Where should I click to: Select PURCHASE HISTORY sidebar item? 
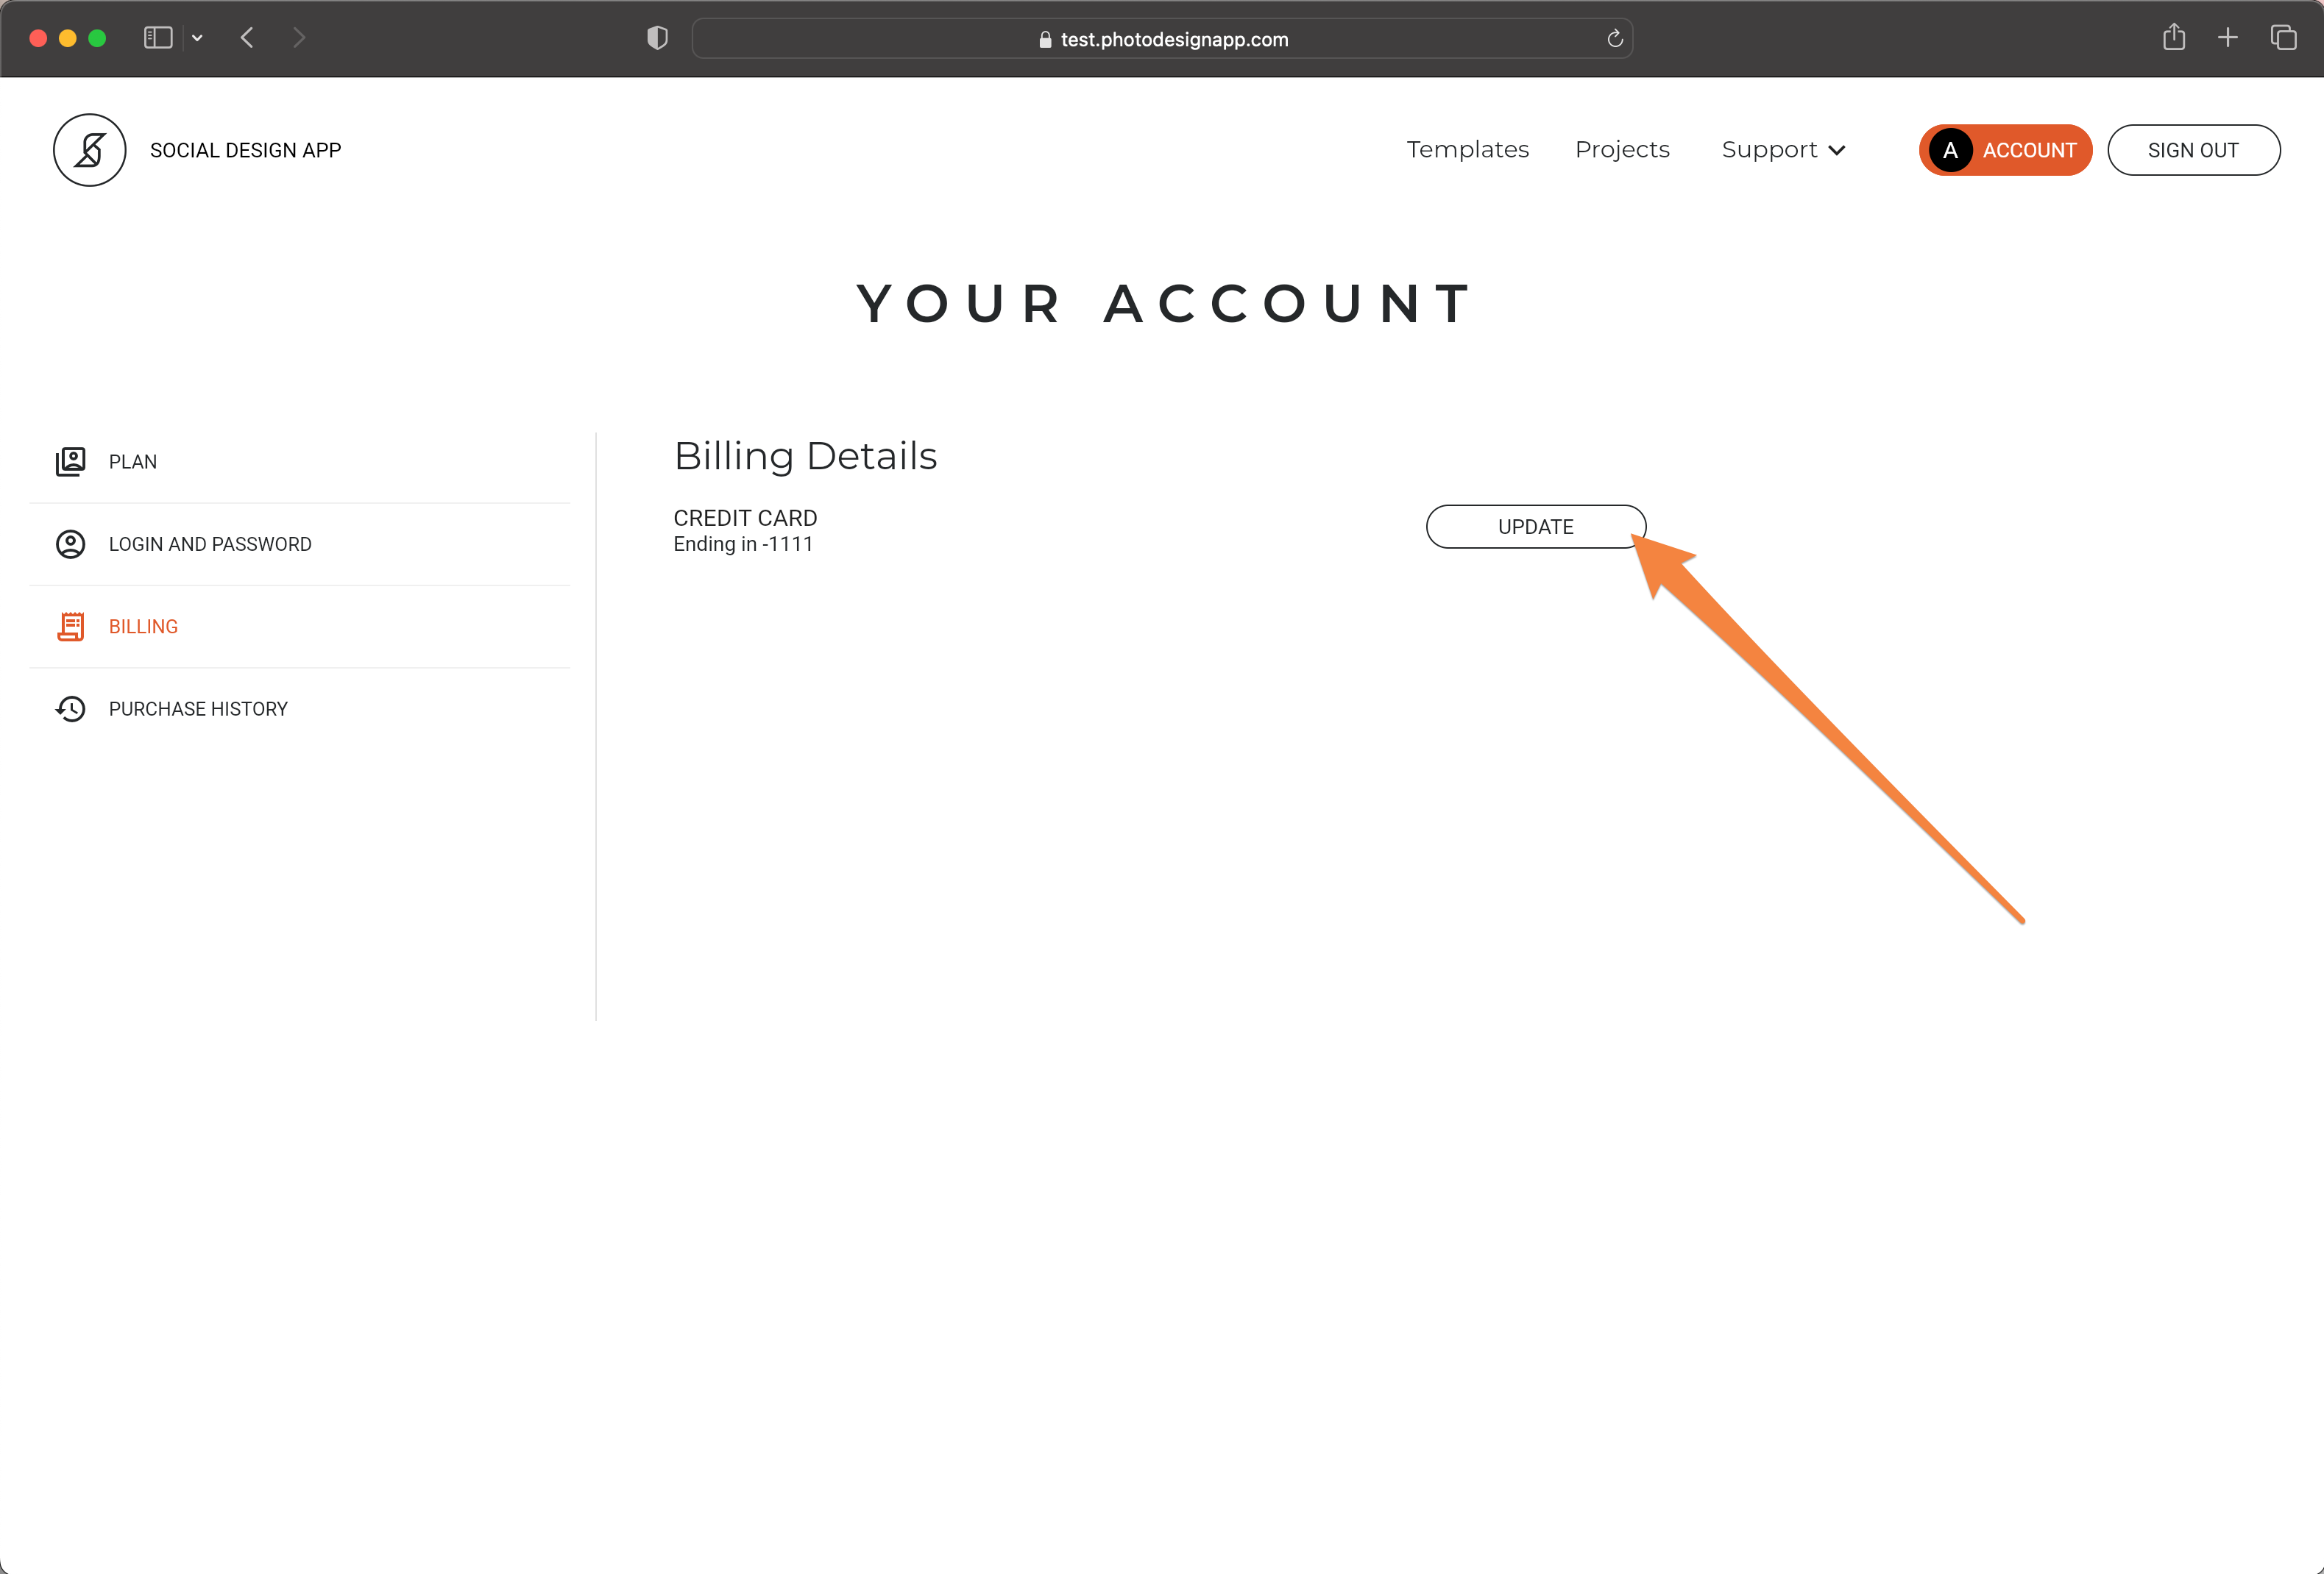tap(300, 708)
